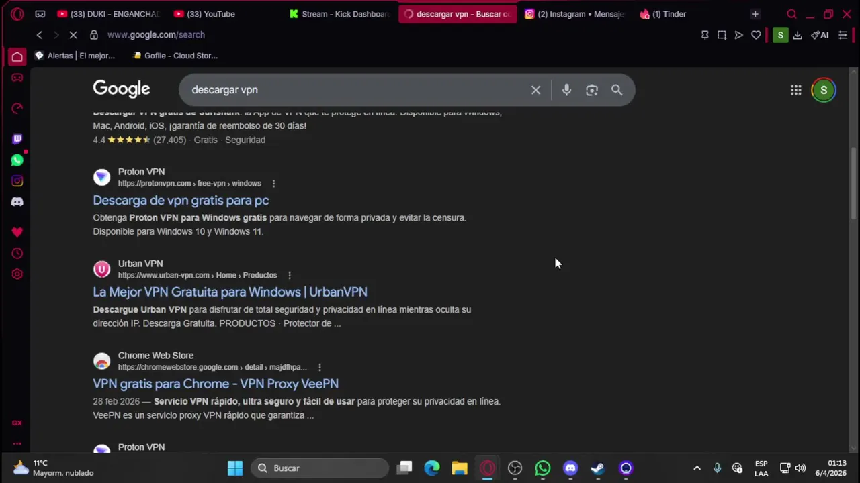Image resolution: width=860 pixels, height=483 pixels.
Task: Open Google account avatar S
Action: pyautogui.click(x=824, y=90)
